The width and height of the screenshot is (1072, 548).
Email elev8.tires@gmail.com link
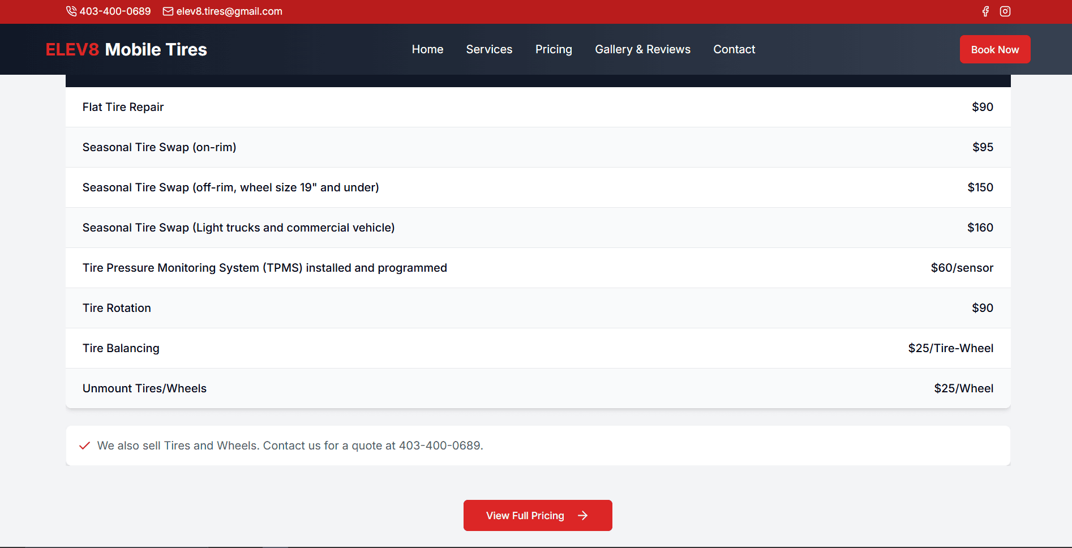[229, 11]
